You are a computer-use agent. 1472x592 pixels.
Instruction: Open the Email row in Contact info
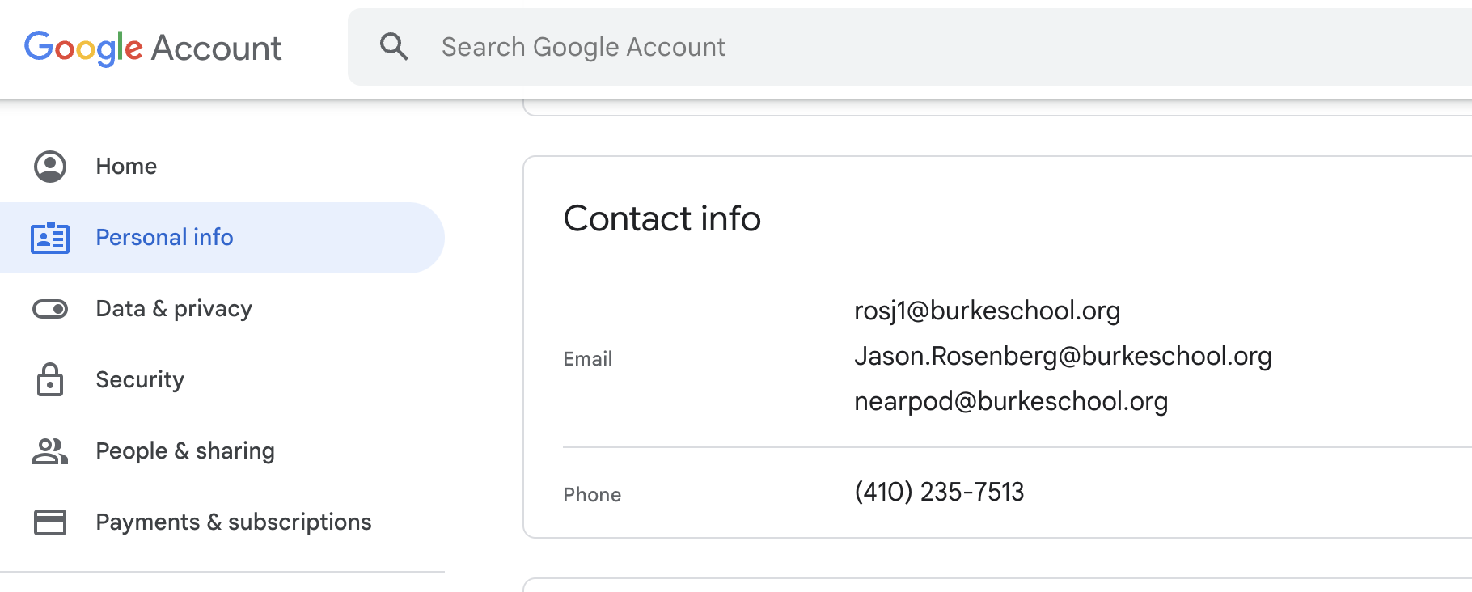pos(1017,357)
